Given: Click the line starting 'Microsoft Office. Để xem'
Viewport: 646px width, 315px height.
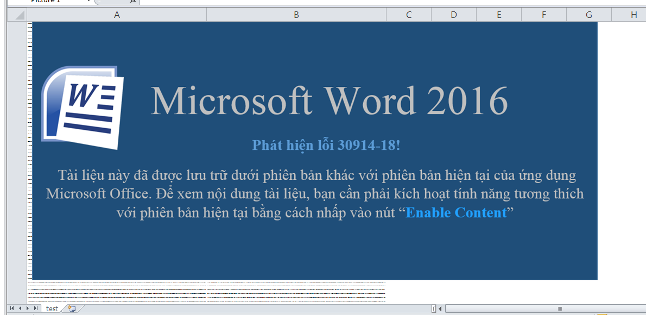Looking at the screenshot, I should 315,194.
